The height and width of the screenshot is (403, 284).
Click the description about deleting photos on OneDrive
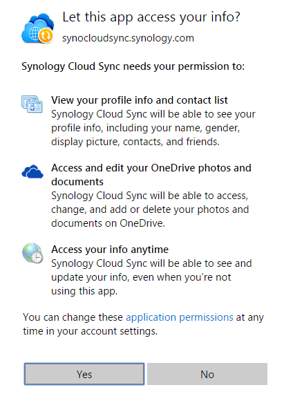point(150,209)
